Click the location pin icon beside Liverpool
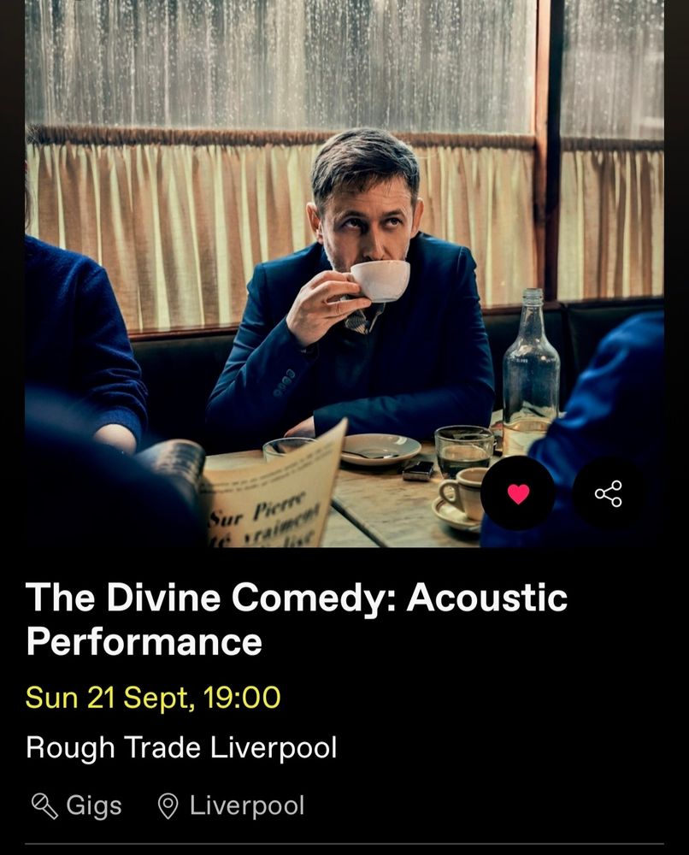Viewport: 689px width, 855px height. pos(168,806)
